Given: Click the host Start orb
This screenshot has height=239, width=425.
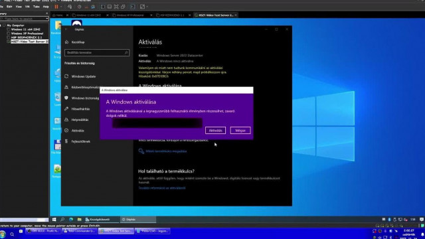Looking at the screenshot, I should pyautogui.click(x=3, y=234).
